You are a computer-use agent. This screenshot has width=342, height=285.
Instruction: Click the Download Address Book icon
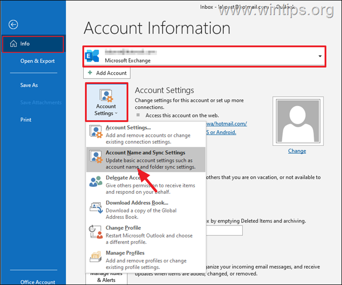point(96,208)
